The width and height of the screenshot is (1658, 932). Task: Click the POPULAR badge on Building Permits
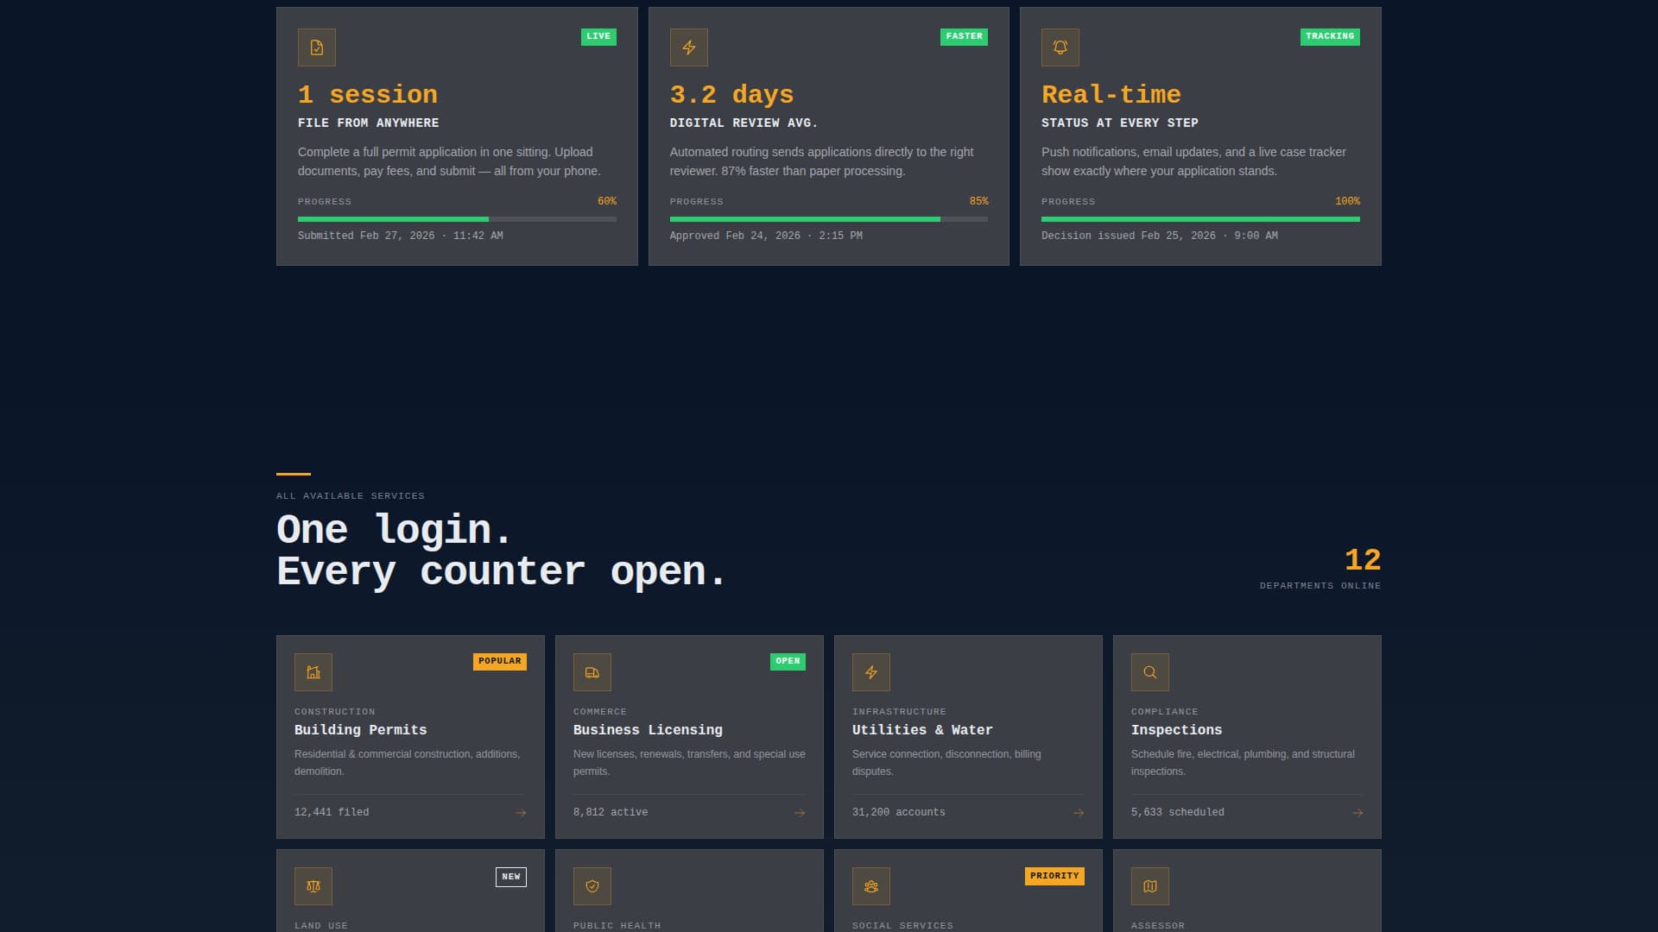click(x=500, y=661)
